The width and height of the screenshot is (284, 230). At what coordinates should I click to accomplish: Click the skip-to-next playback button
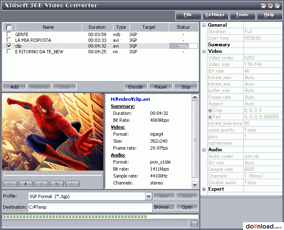[x=72, y=184]
